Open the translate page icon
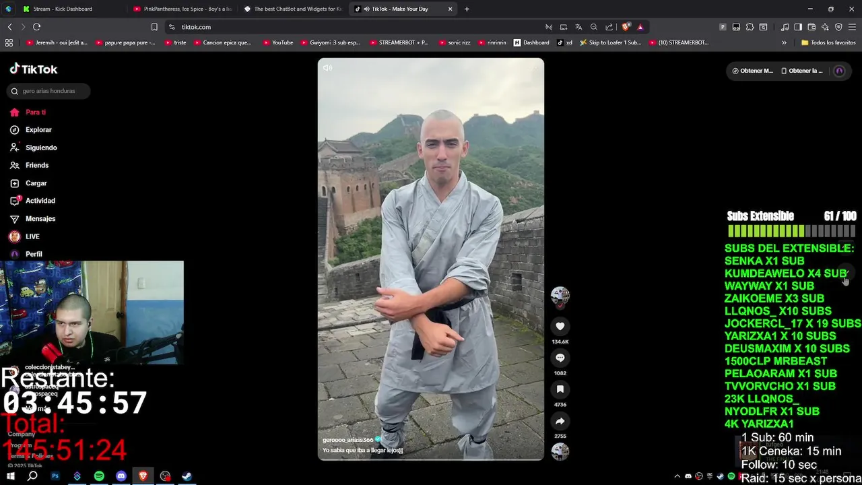Screen dimensions: 862x485 [x=578, y=27]
